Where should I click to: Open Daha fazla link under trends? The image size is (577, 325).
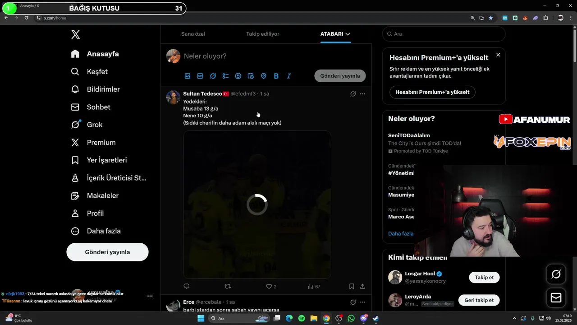coord(401,234)
